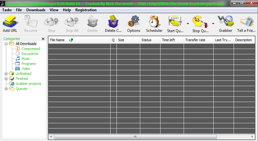Click the Stop Queue icon

click(x=200, y=21)
